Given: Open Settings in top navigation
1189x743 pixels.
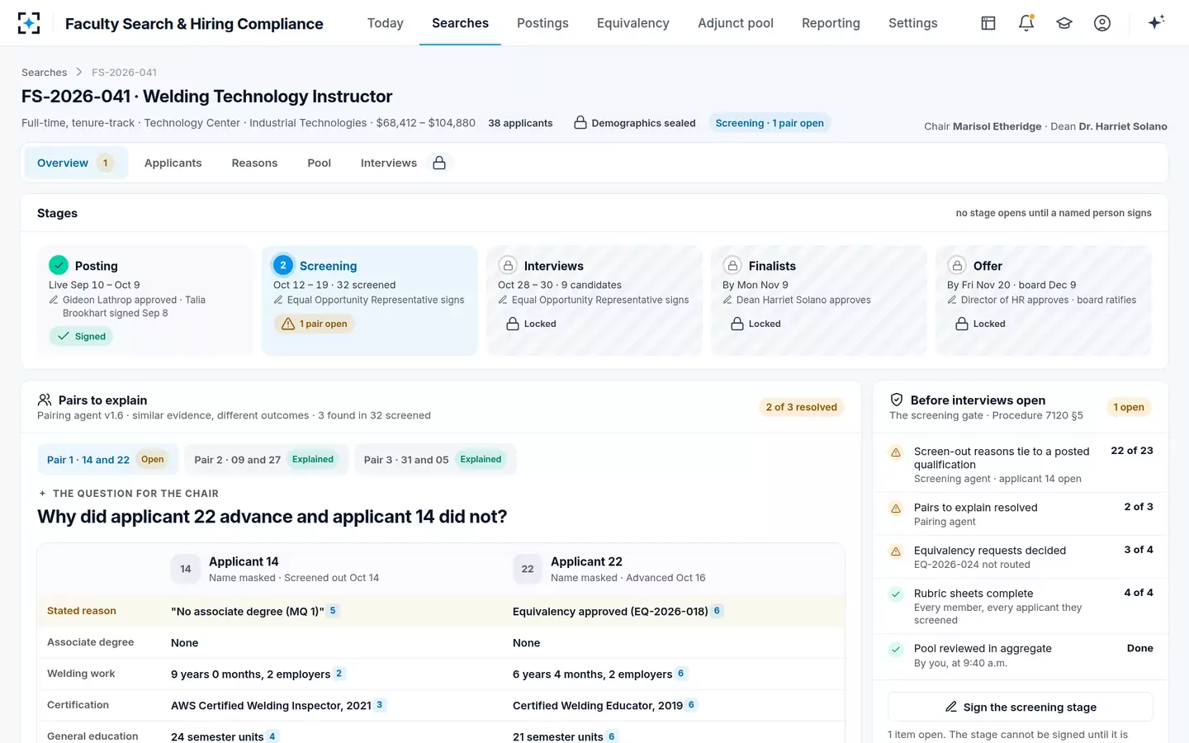Looking at the screenshot, I should (x=913, y=23).
